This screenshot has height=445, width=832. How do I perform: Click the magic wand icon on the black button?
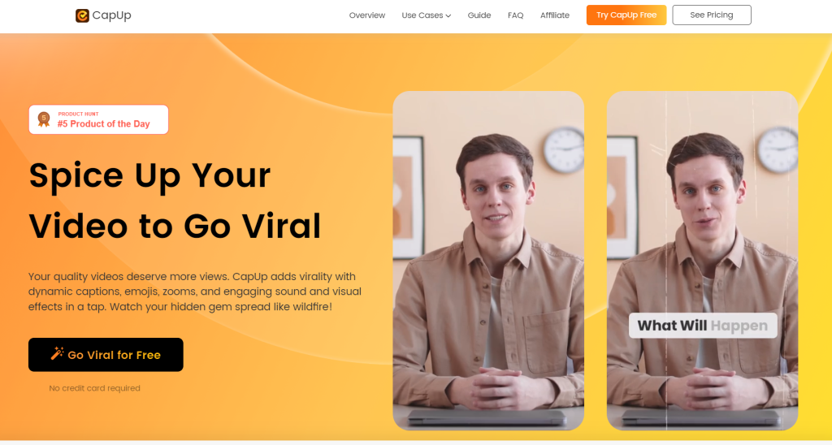pyautogui.click(x=58, y=354)
